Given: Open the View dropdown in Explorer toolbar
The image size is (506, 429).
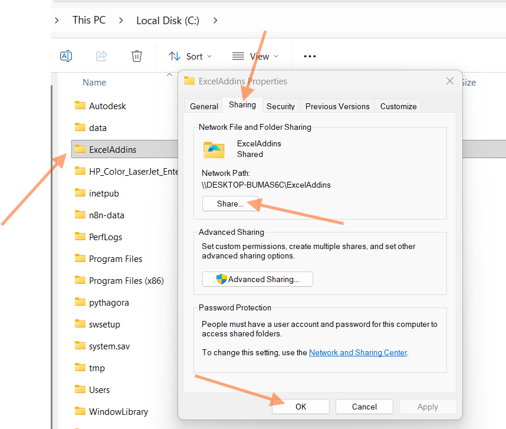Looking at the screenshot, I should 255,57.
